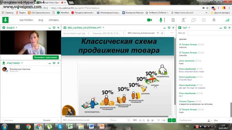Click the Чат panel icon
Viewport: 232px width, 130px height.
tap(180, 27)
